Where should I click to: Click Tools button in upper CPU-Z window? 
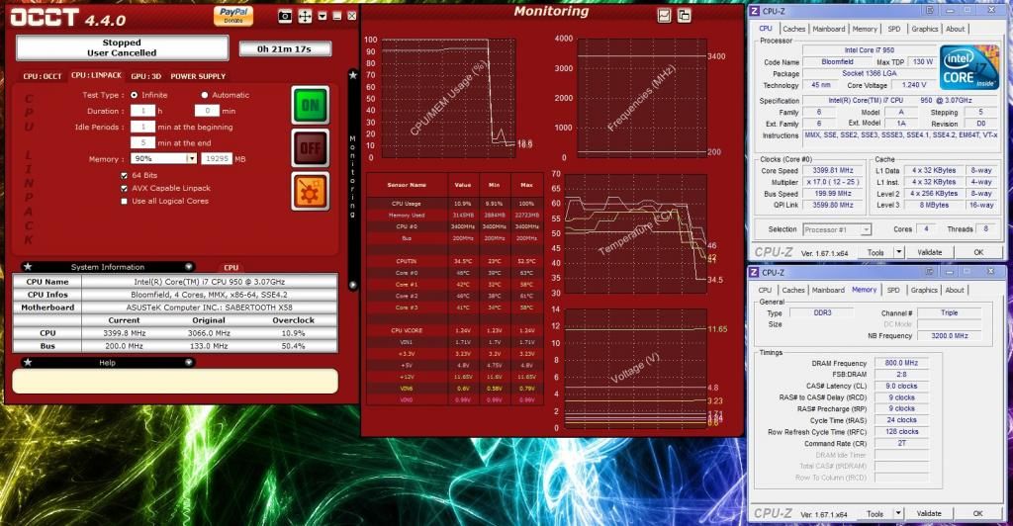pyautogui.click(x=875, y=252)
